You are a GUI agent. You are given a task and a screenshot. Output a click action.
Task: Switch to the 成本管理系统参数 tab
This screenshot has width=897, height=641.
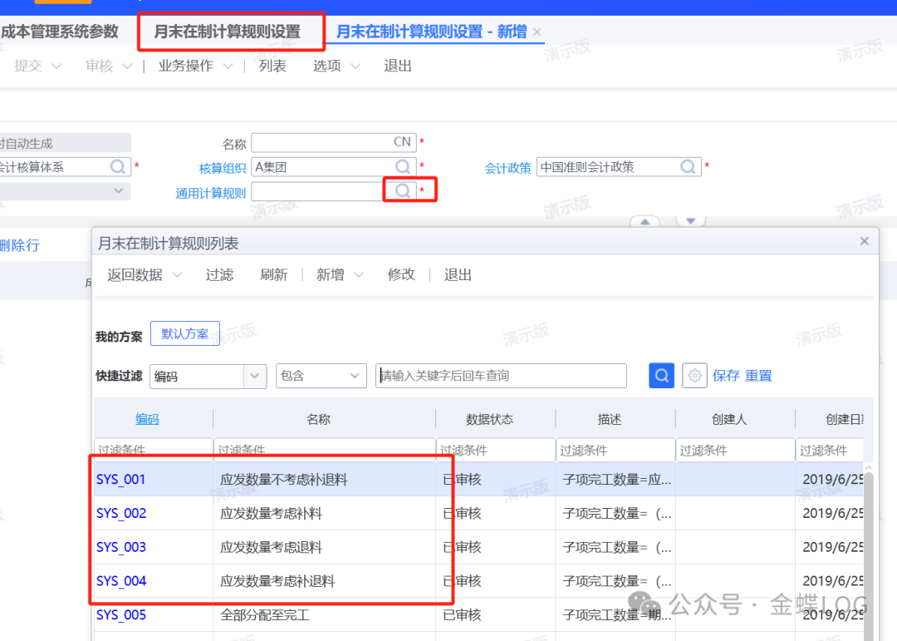(59, 32)
